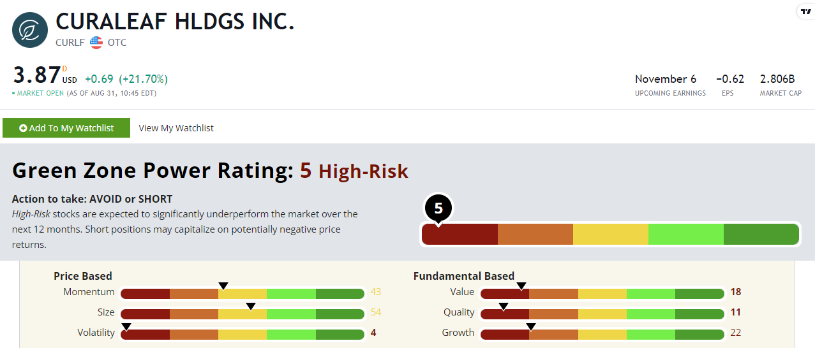
Task: Click the Size rating bar
Action: (x=242, y=314)
